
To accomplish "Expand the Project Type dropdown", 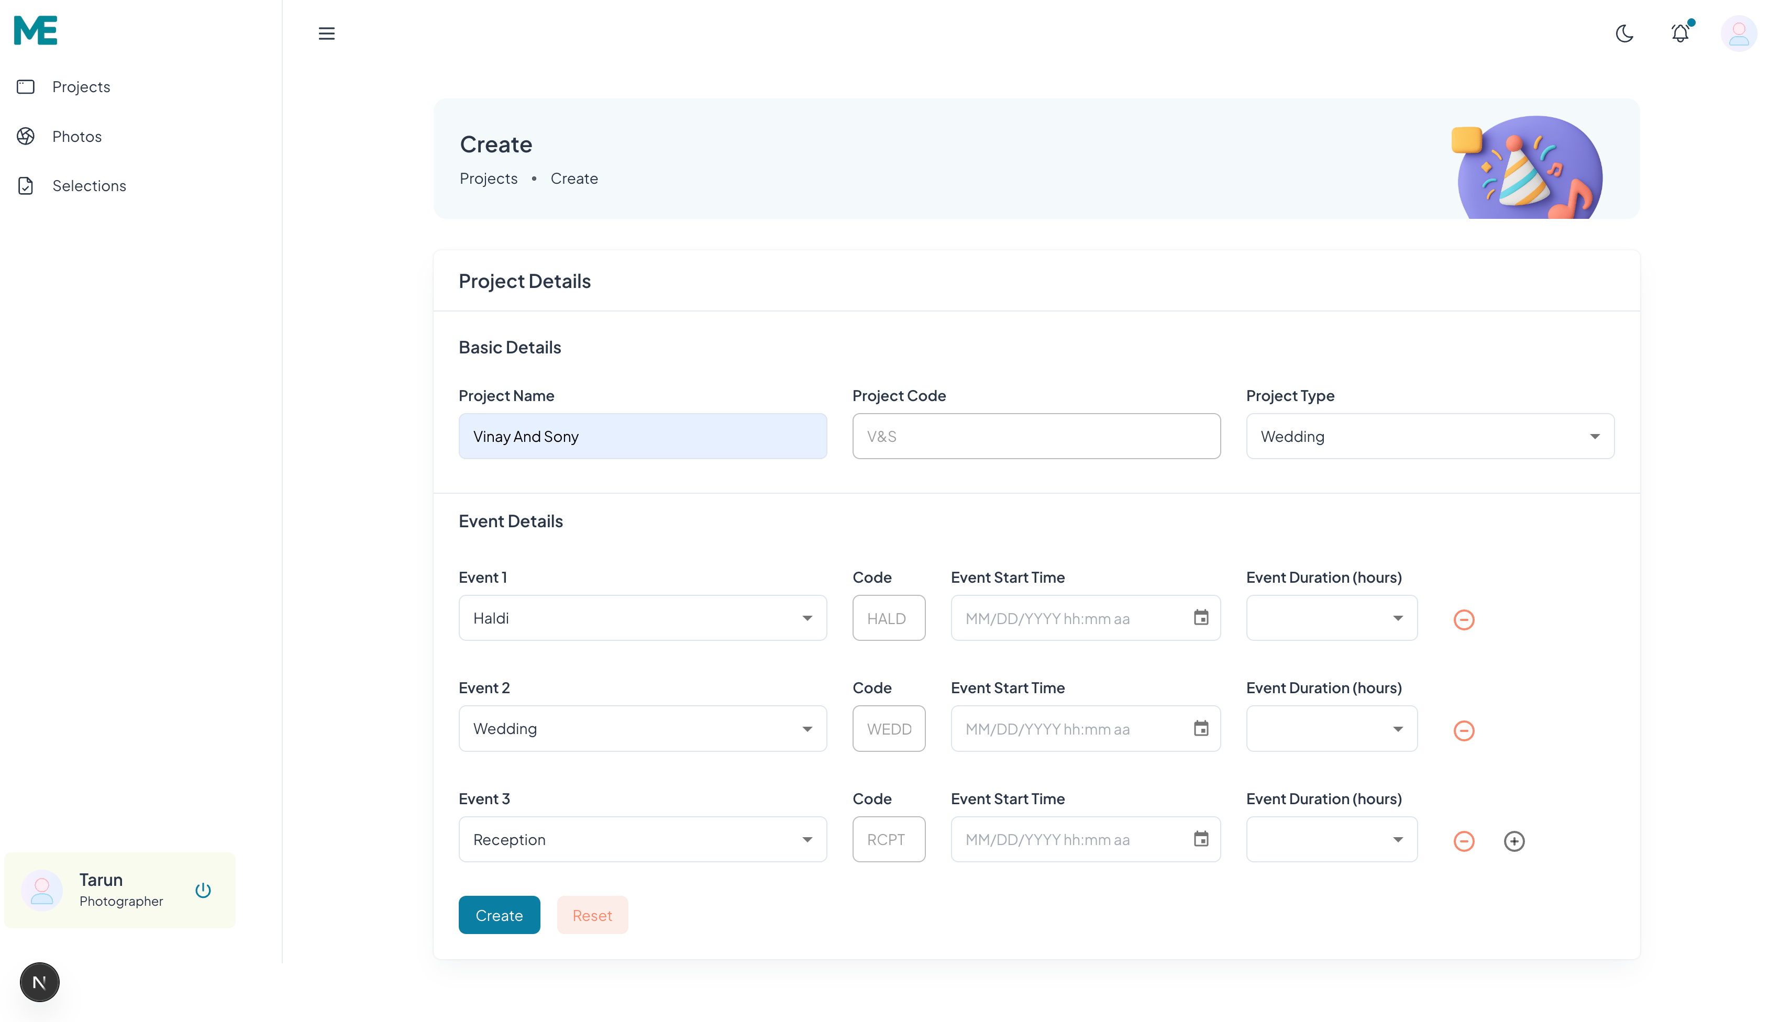I will [x=1430, y=436].
